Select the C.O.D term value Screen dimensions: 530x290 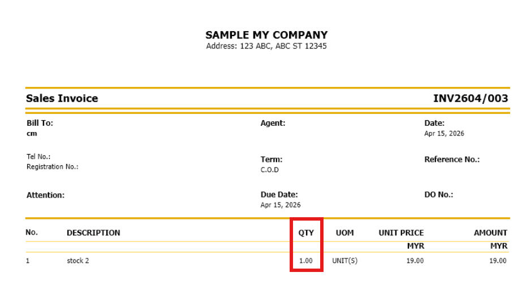pos(269,170)
